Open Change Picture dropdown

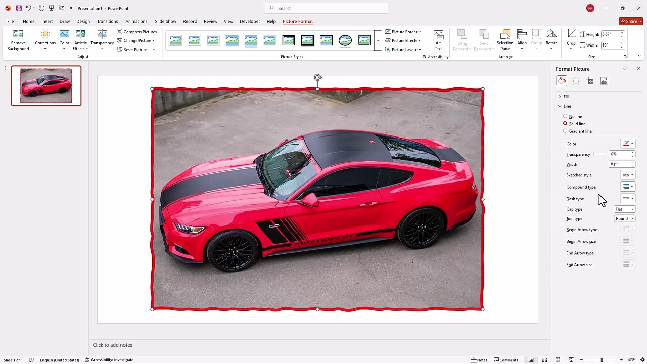(135, 40)
